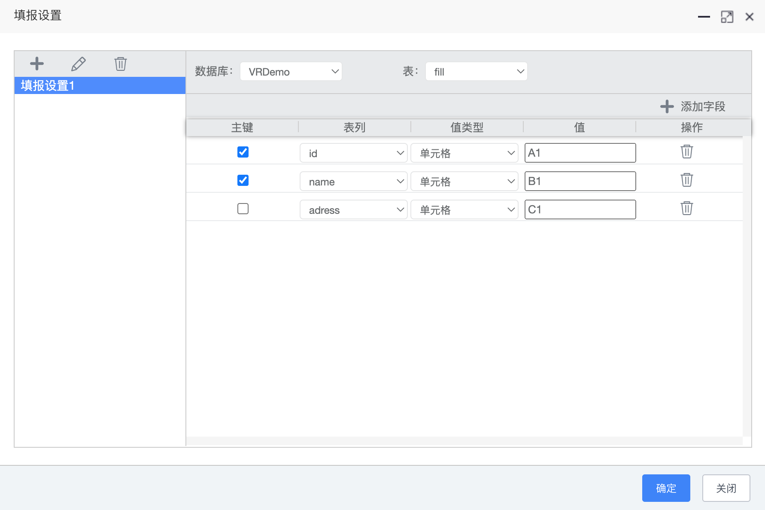Uncheck primary key for id row
This screenshot has height=510, width=765.
(243, 152)
